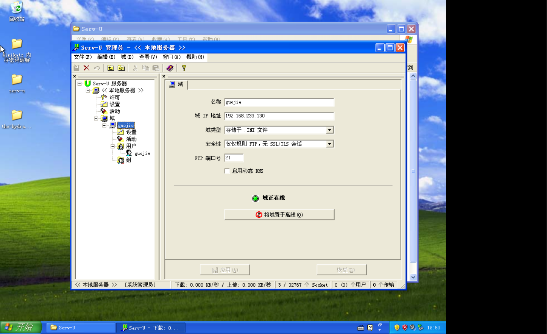Click scroll up arrow in background Serv-U window
The width and height of the screenshot is (547, 334).
(x=413, y=76)
